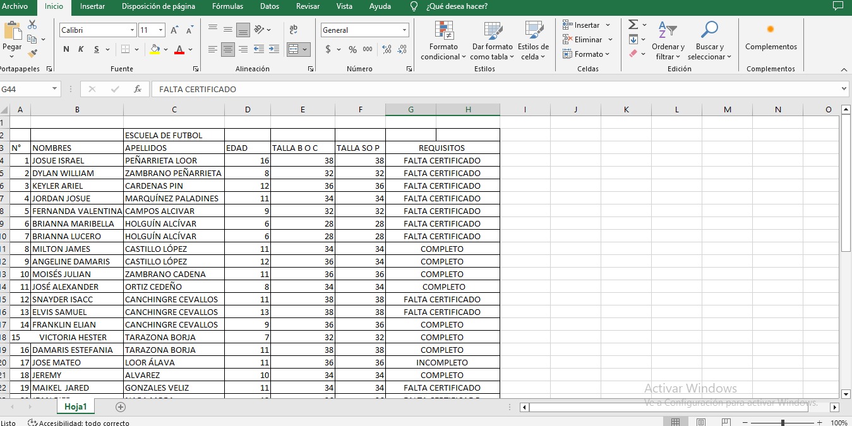Open the Insertar ribbon tab
Image resolution: width=852 pixels, height=426 pixels.
tap(92, 6)
